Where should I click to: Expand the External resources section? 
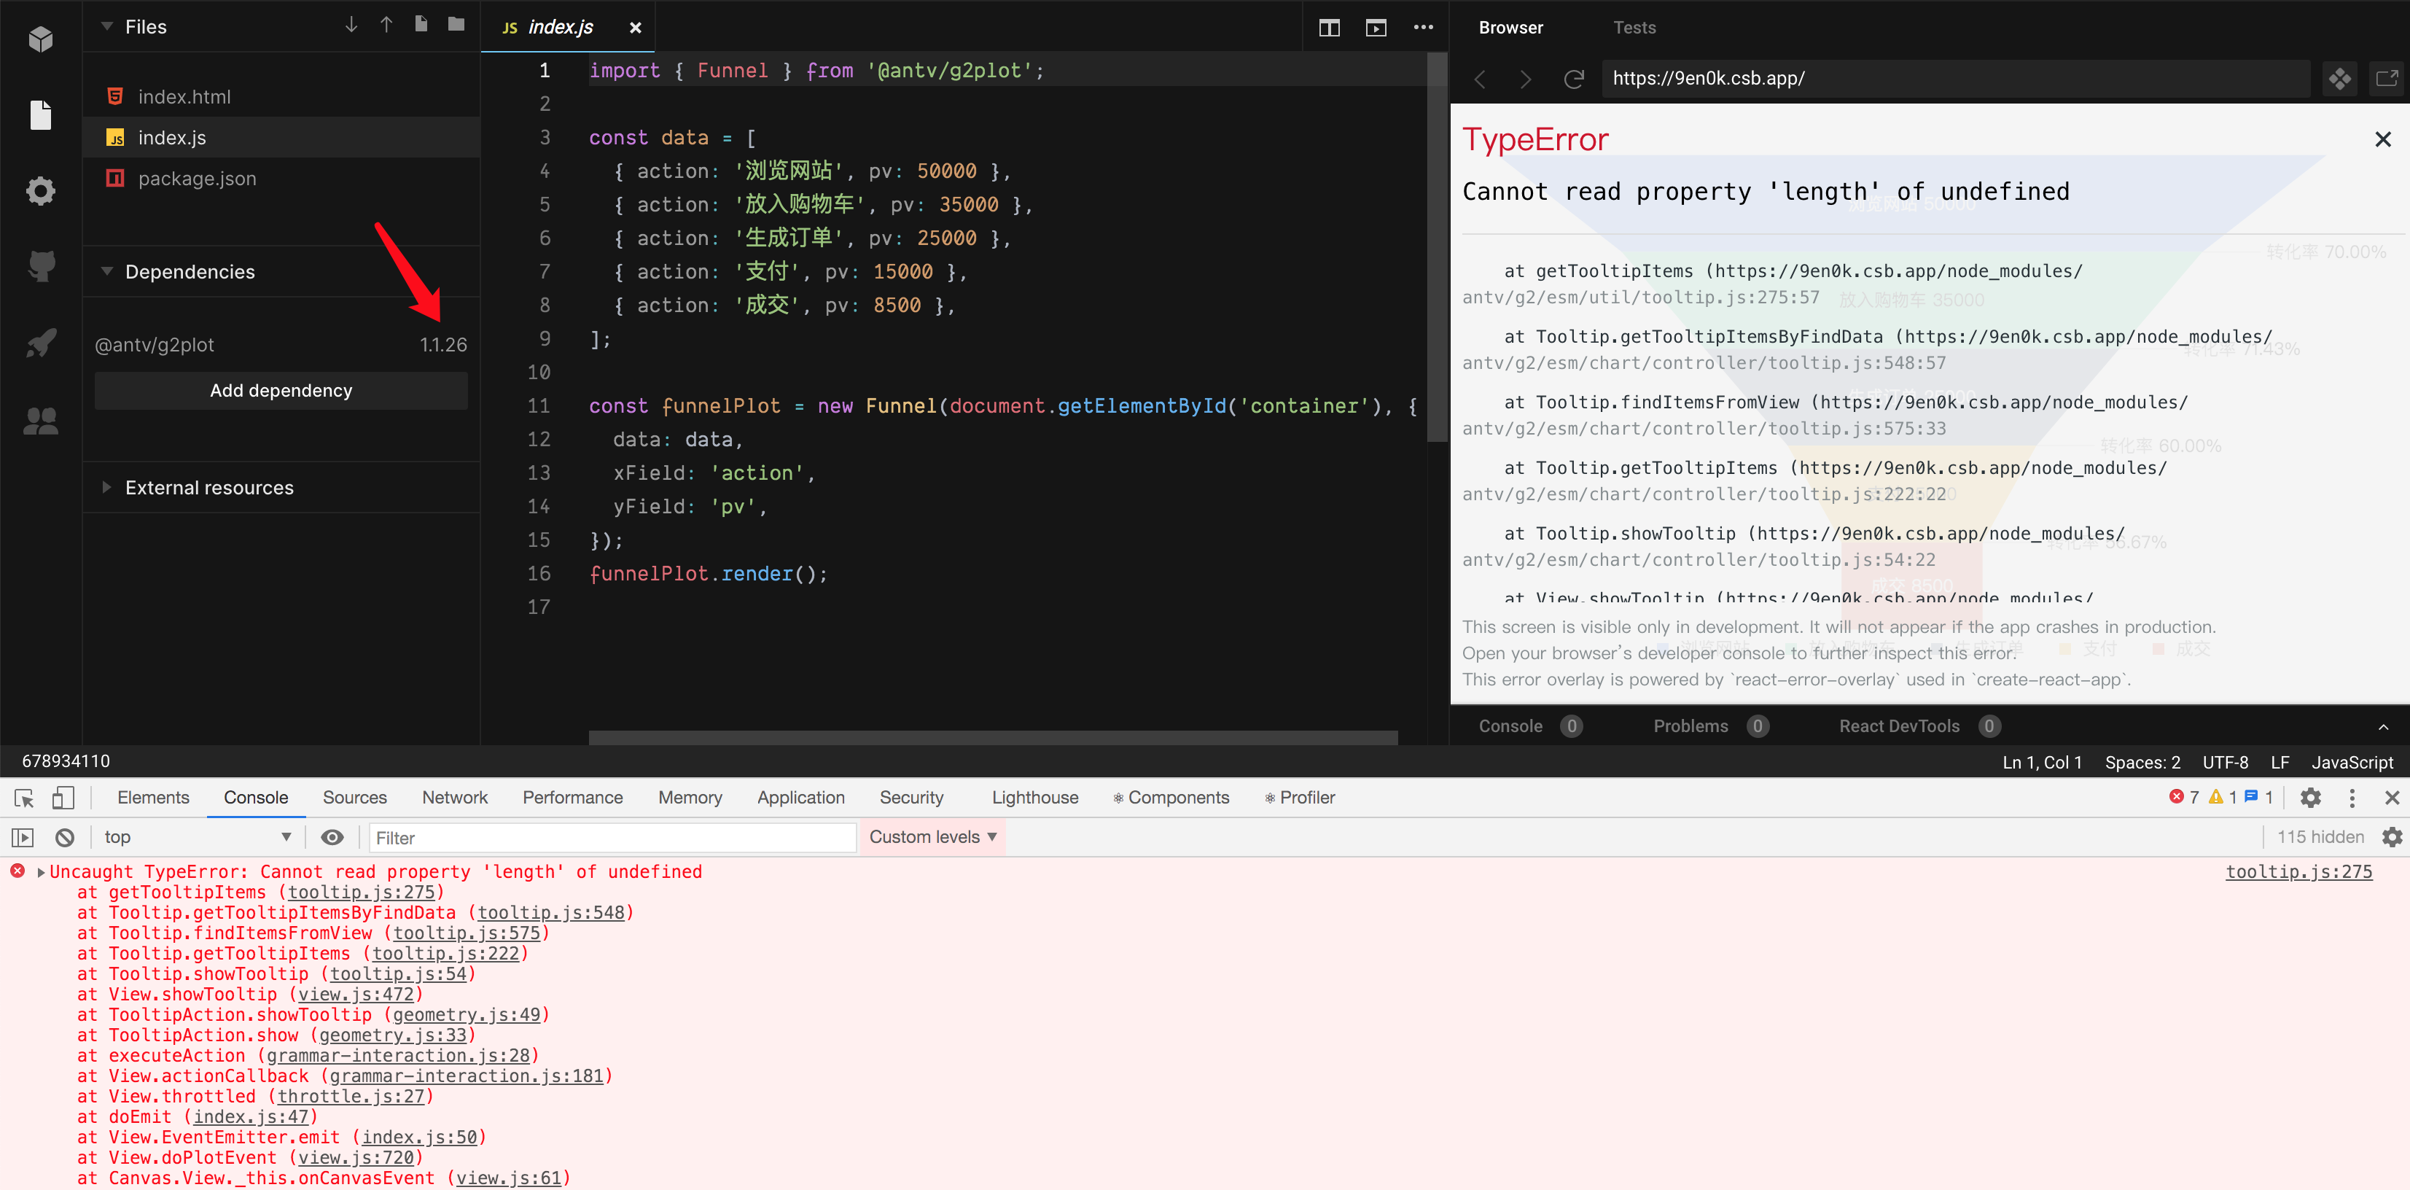click(105, 486)
